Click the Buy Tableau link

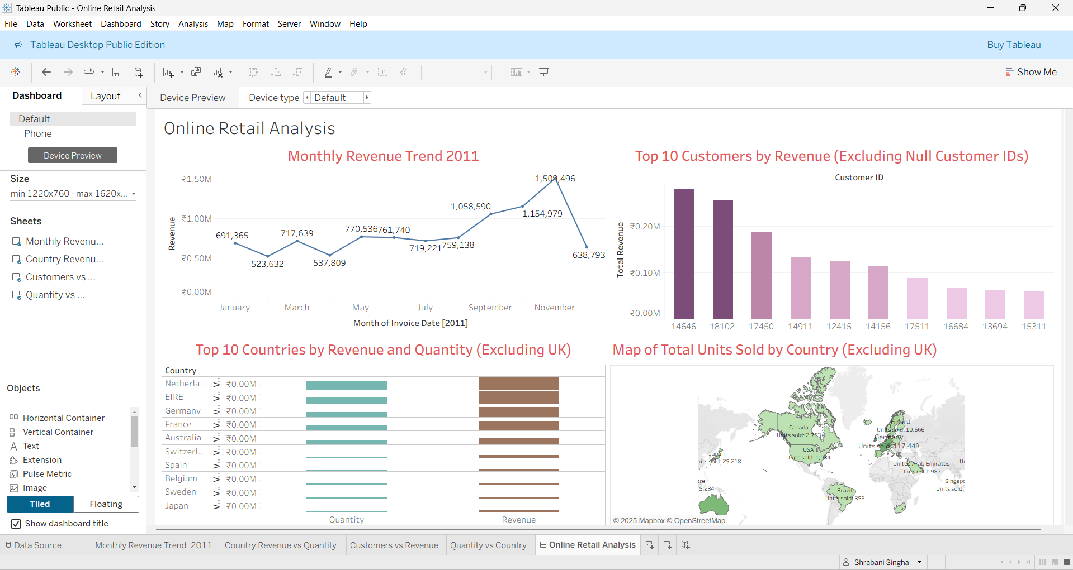(1014, 45)
